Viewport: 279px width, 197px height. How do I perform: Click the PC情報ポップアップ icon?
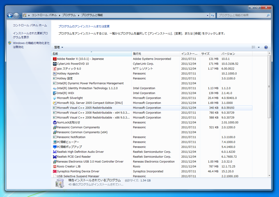[55, 147]
